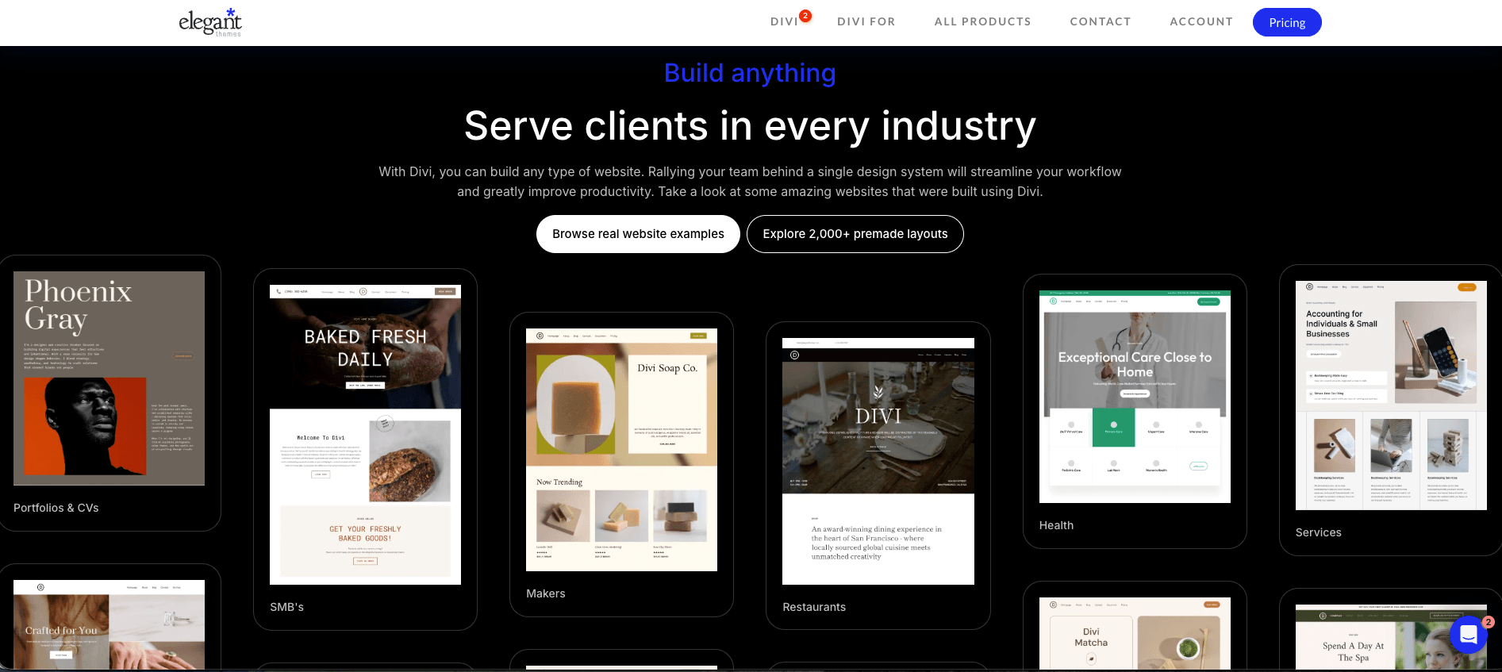This screenshot has height=672, width=1502.
Task: Open the DIVI menu
Action: [784, 21]
